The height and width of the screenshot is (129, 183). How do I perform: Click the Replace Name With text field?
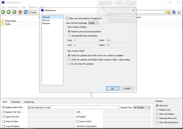click(x=73, y=107)
